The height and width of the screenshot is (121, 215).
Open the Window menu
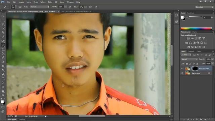click(x=70, y=2)
